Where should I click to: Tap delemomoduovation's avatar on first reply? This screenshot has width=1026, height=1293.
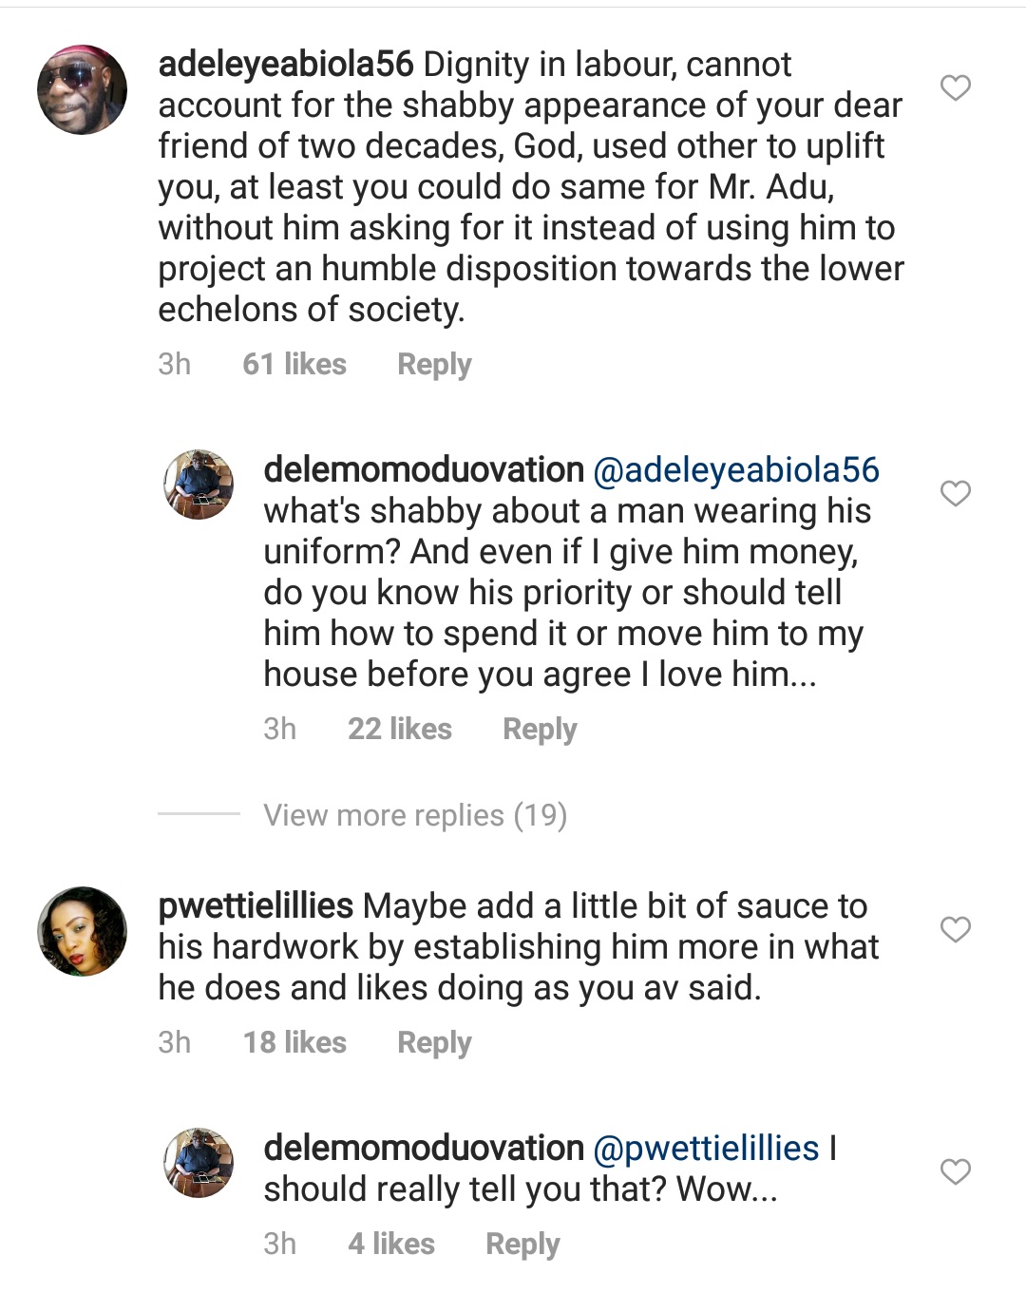[199, 485]
